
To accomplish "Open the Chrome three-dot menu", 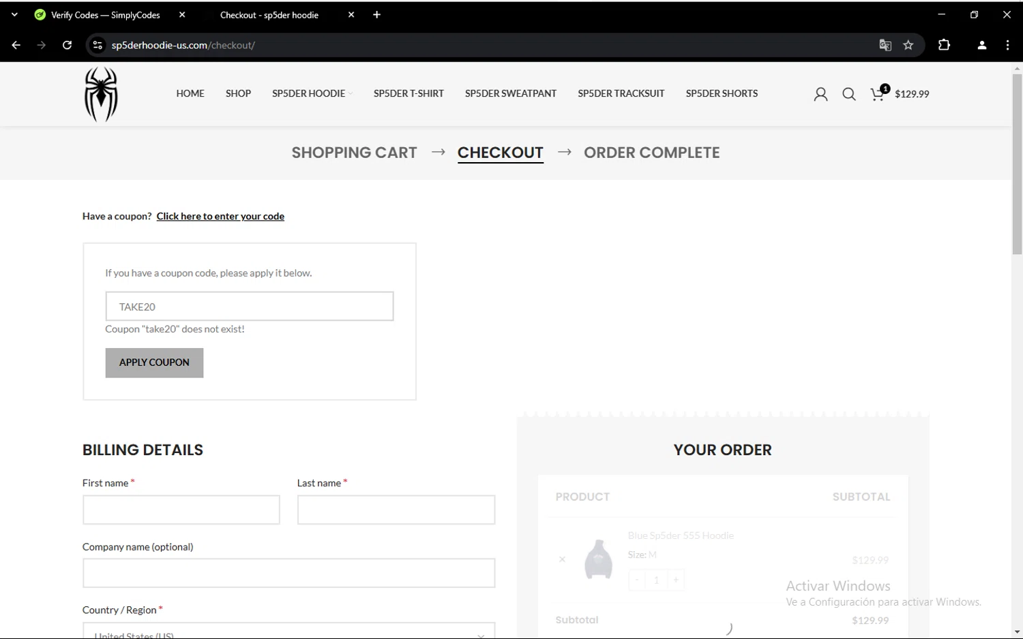I will tap(1007, 45).
